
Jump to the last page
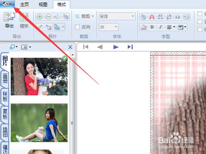coord(130,47)
